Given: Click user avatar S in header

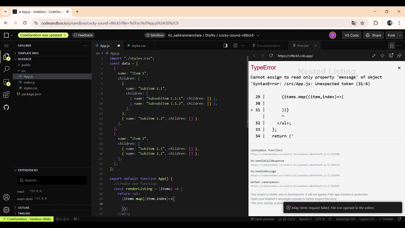Looking at the screenshot, I should click(333, 35).
